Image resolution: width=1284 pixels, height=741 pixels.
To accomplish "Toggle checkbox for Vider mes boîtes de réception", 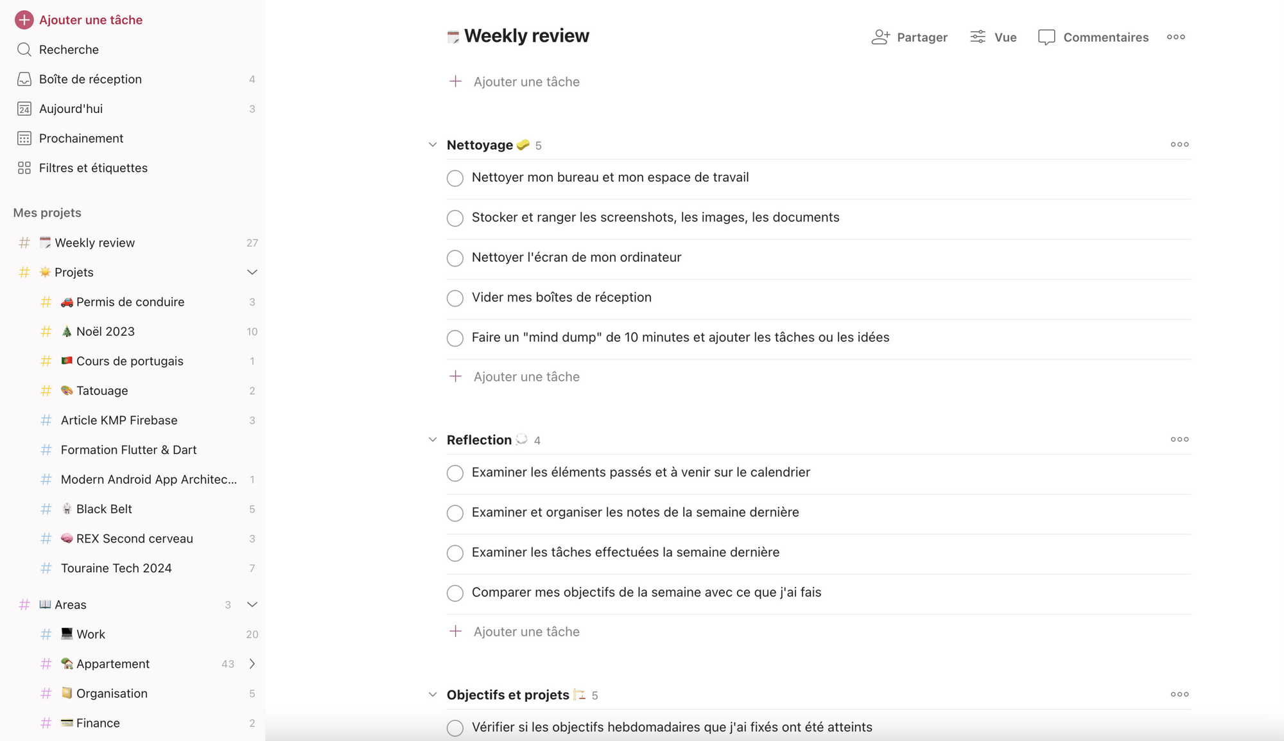I will pyautogui.click(x=455, y=297).
